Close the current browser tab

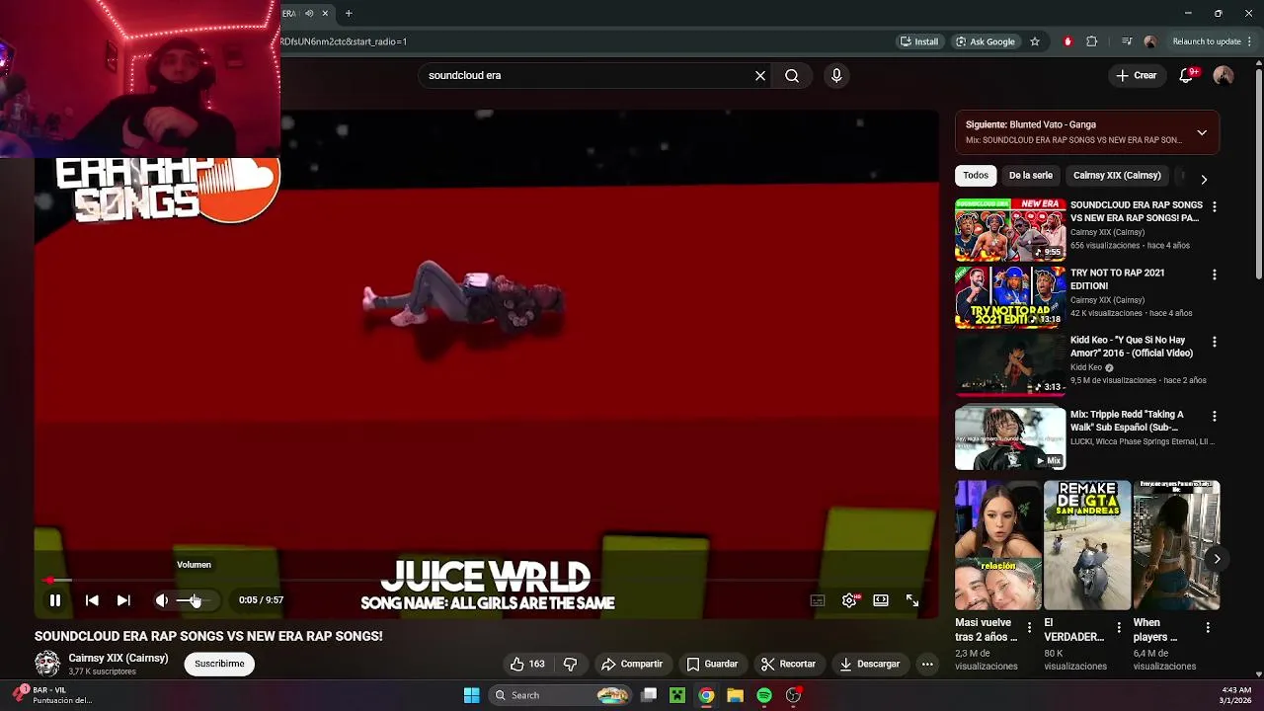coord(325,13)
